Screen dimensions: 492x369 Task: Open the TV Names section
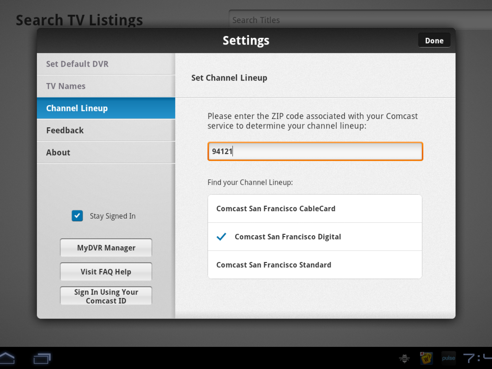point(106,86)
